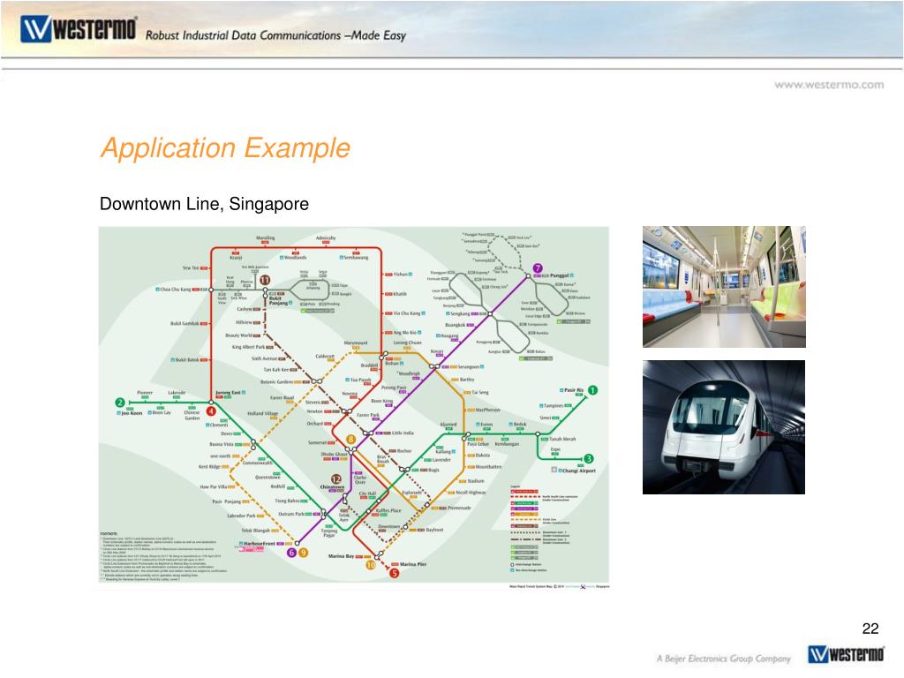Click the Westermo logo in the footer
The image size is (904, 678).
point(846,654)
